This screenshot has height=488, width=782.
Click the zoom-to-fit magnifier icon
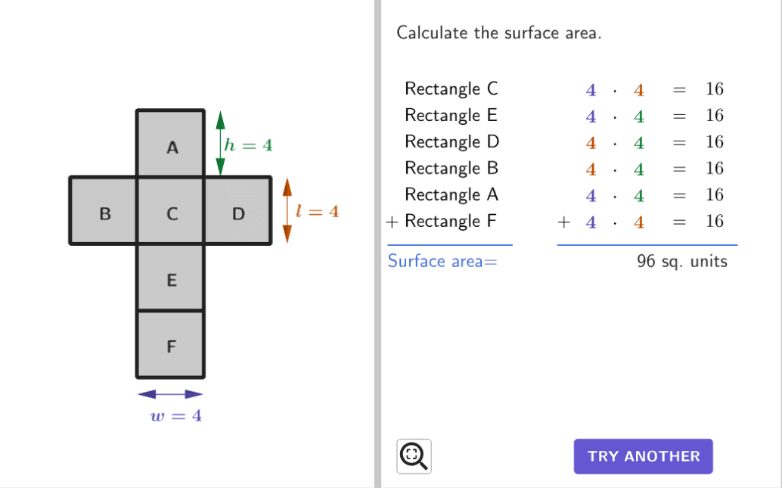[x=414, y=456]
